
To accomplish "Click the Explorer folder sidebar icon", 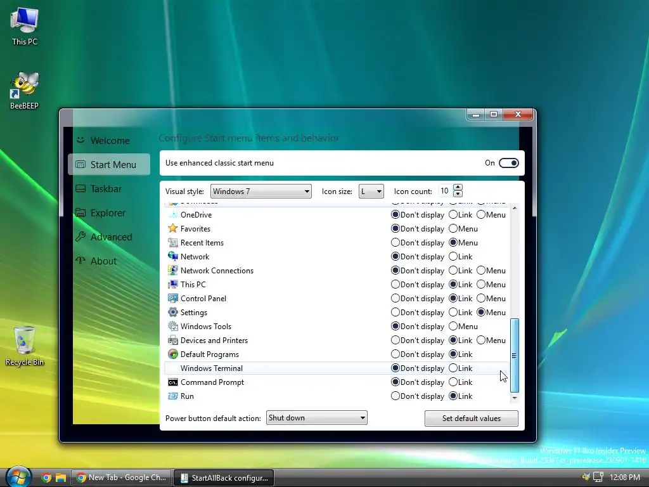I will click(x=80, y=212).
